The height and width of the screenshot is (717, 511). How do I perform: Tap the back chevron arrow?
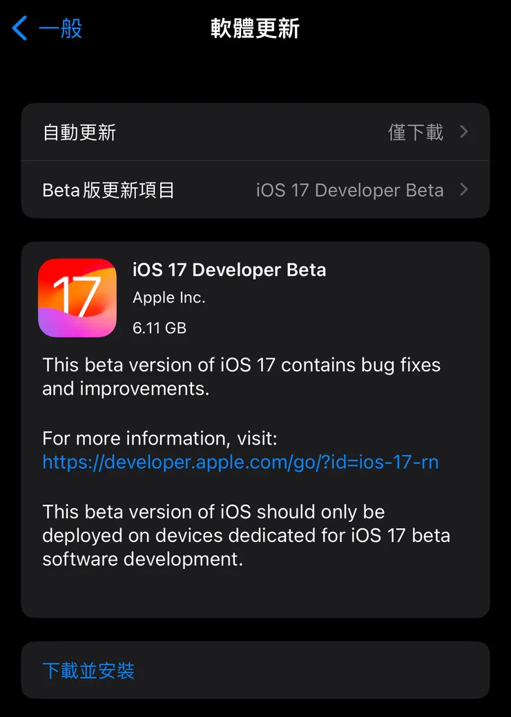[20, 29]
